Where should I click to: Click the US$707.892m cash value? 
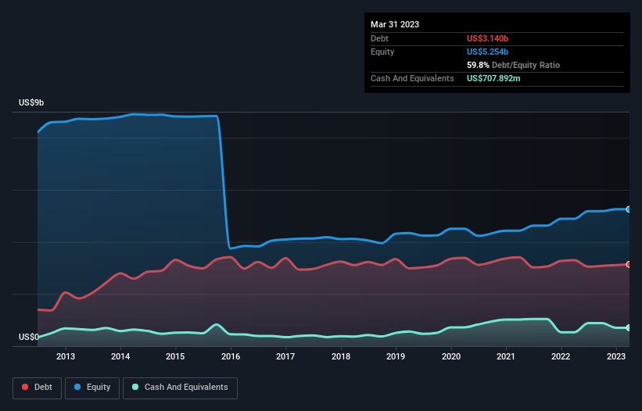493,78
